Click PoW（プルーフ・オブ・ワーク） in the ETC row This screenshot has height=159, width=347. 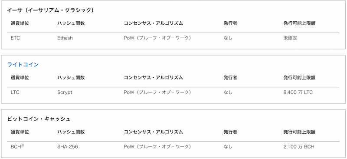pyautogui.click(x=157, y=38)
